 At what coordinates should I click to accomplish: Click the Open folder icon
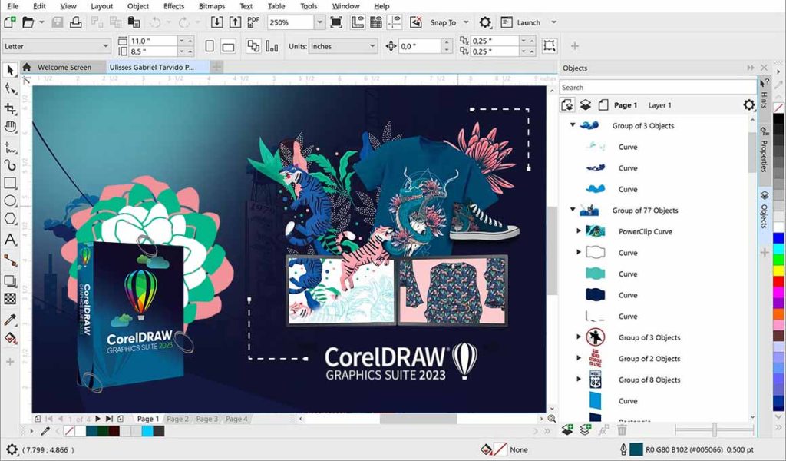pos(28,22)
